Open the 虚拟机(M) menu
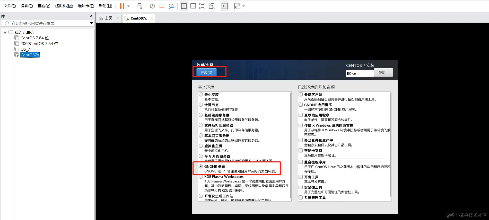 pyautogui.click(x=64, y=6)
